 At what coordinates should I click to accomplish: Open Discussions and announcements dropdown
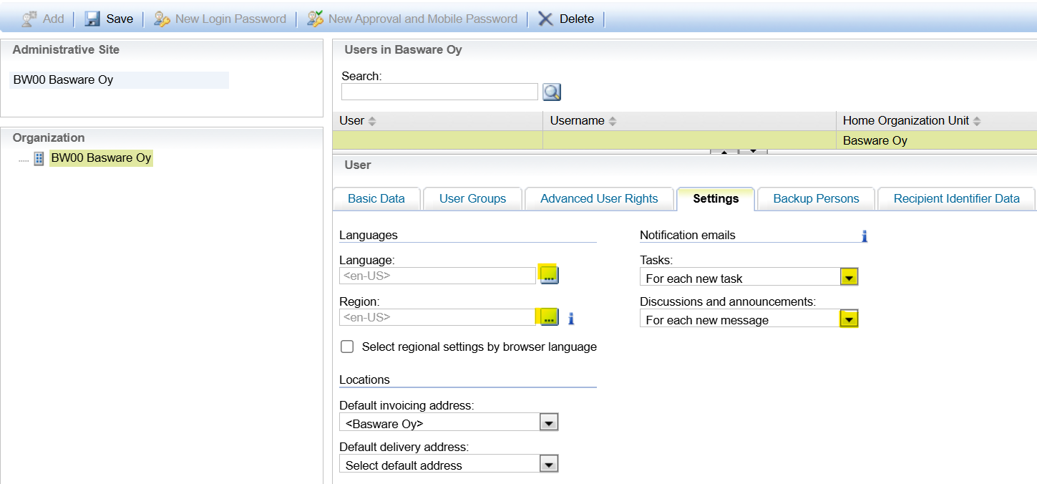849,319
